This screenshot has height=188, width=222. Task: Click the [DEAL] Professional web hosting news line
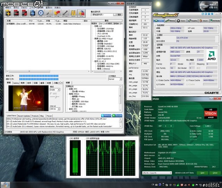[57, 119]
